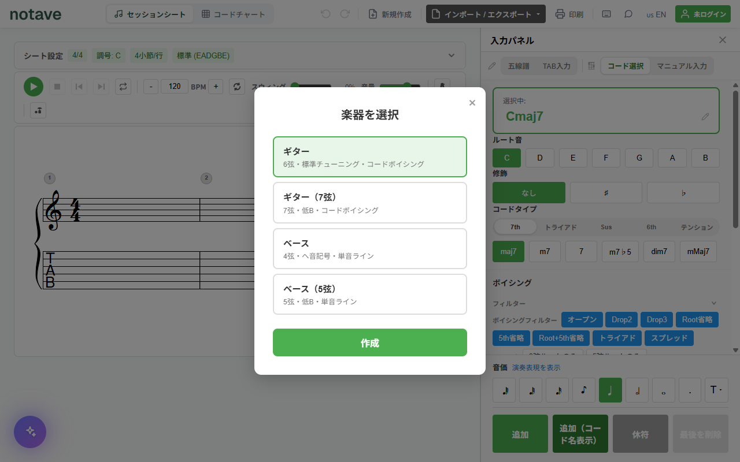
Task: Toggle the dotted note button
Action: pyautogui.click(x=690, y=390)
